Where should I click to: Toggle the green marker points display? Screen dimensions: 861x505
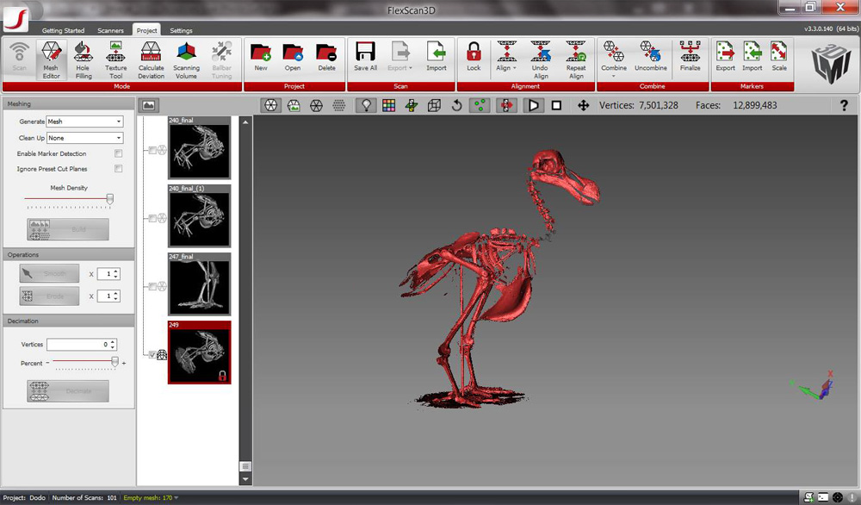click(x=480, y=105)
